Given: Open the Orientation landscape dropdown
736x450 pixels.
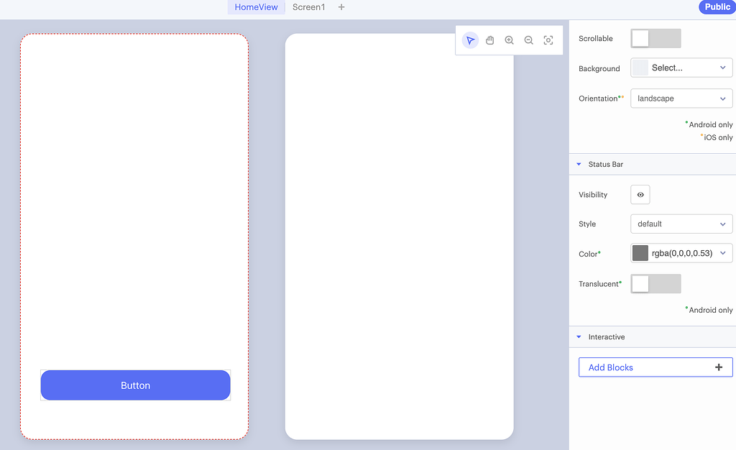Looking at the screenshot, I should click(x=680, y=98).
